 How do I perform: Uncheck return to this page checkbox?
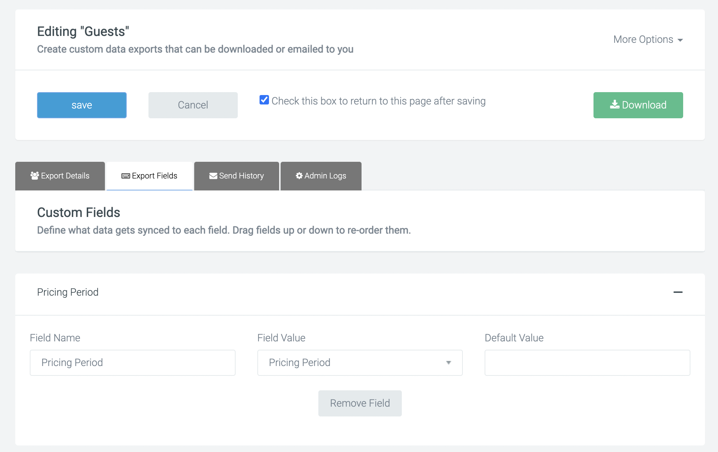coord(264,100)
